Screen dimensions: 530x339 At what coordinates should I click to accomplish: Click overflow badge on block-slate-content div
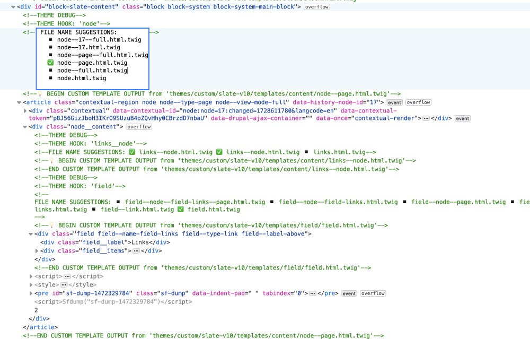click(x=317, y=7)
